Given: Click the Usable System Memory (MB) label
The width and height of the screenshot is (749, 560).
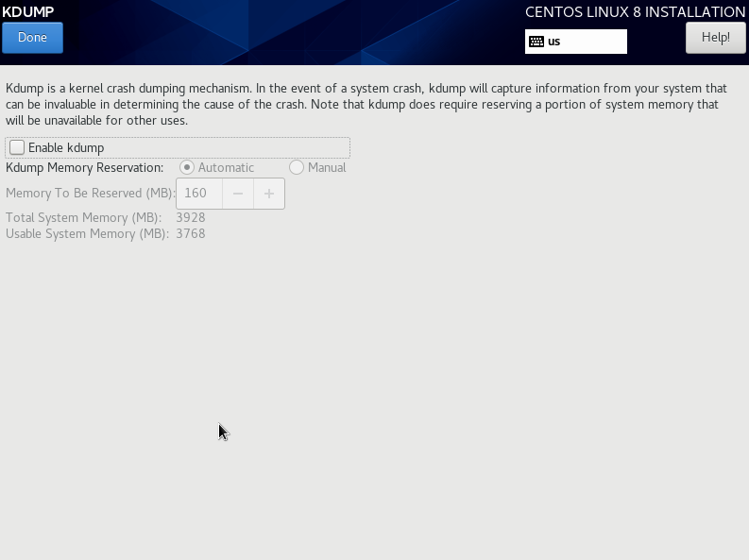Looking at the screenshot, I should coord(88,234).
